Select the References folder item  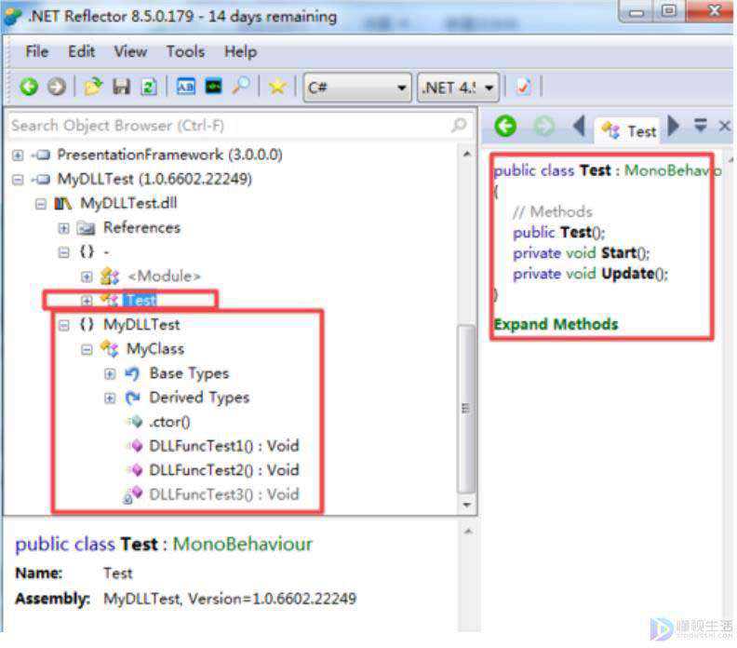141,228
